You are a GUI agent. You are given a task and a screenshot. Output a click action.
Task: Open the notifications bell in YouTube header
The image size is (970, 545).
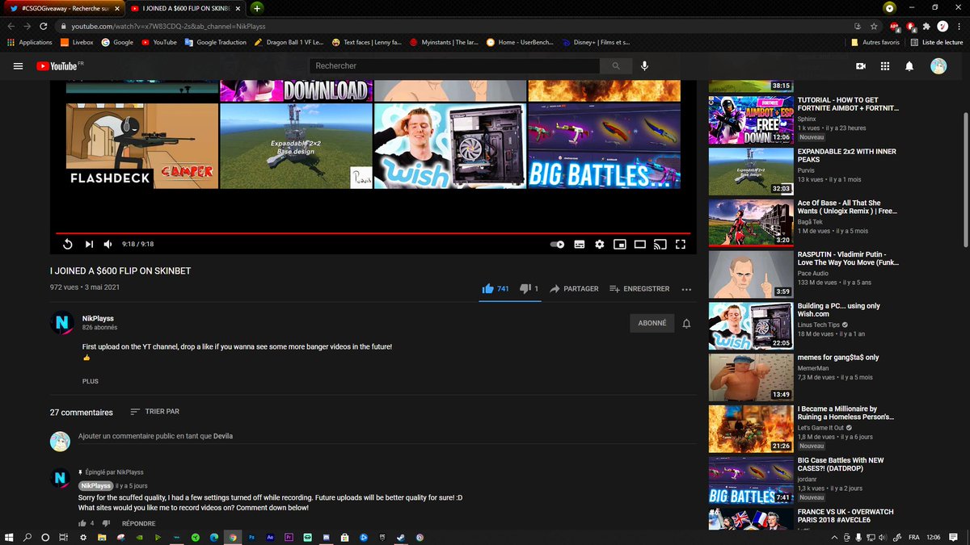(909, 66)
